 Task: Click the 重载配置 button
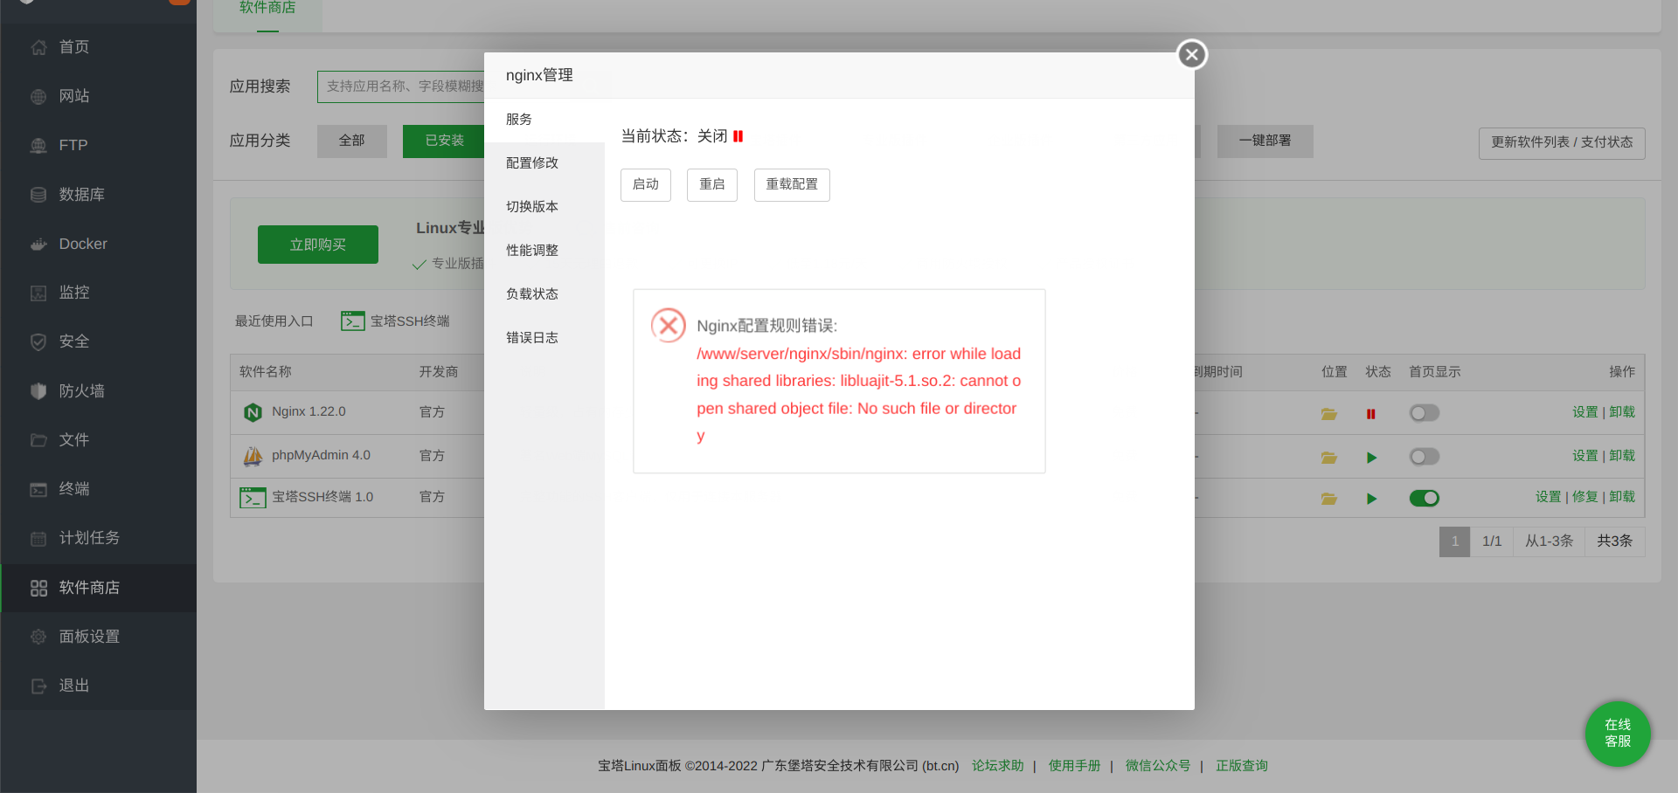click(x=792, y=185)
